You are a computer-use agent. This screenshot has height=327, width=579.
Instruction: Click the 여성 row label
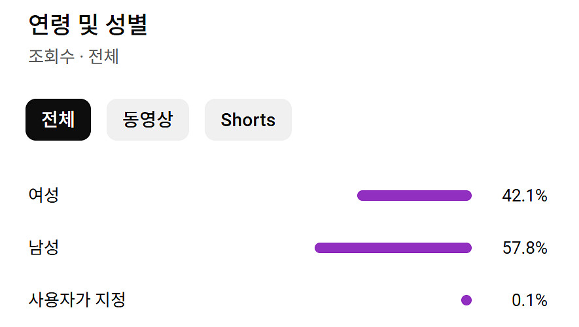(x=43, y=195)
